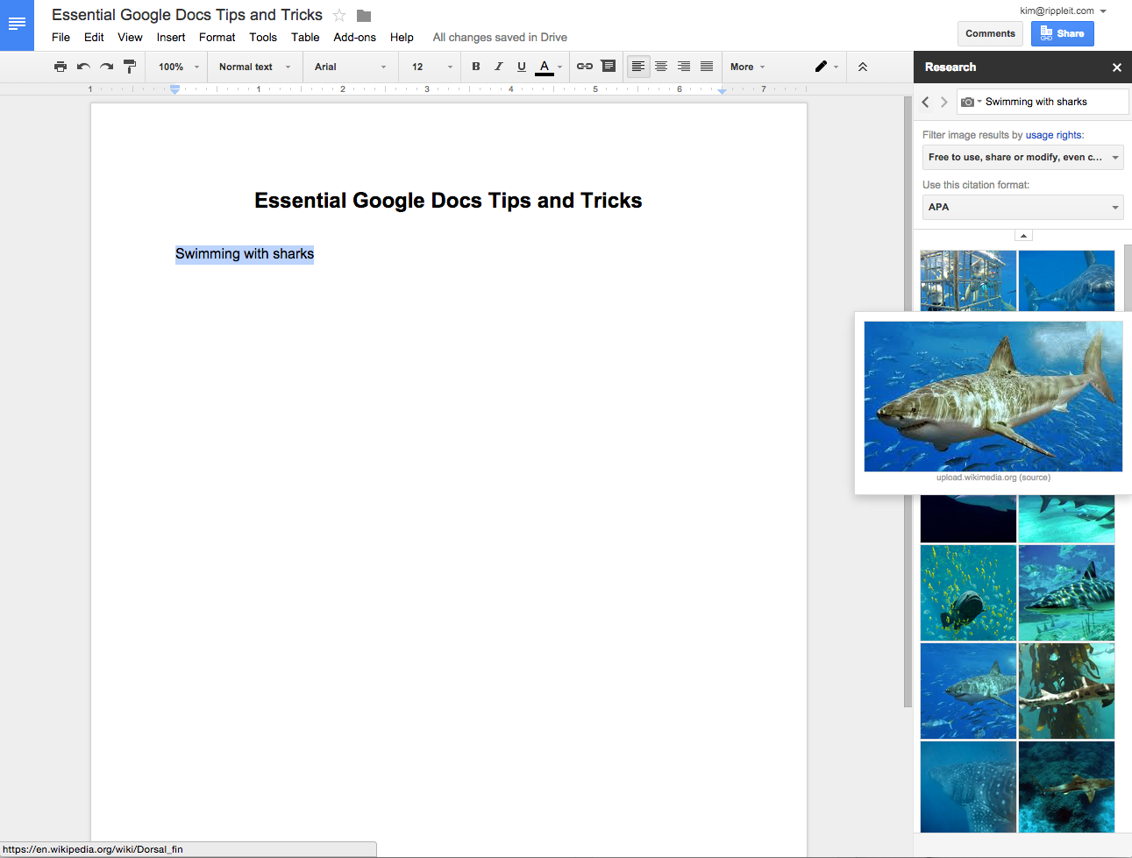Screen dimensions: 1132x858
Task: Open the Normal text style dropdown
Action: (255, 67)
